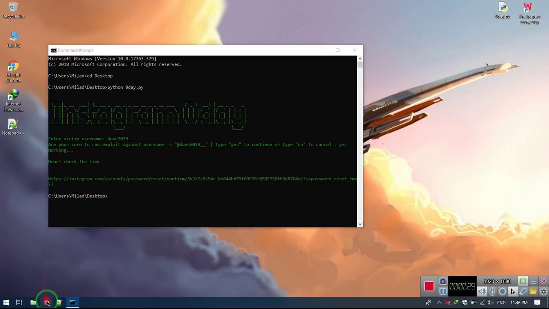549x309 pixels.
Task: Click the 'Enter victim username: dave2019__' line
Action: click(x=90, y=139)
